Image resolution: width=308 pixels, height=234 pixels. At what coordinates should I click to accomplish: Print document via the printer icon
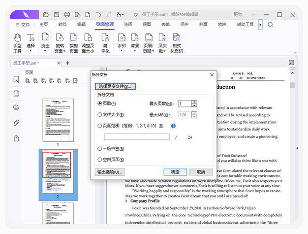(67, 15)
